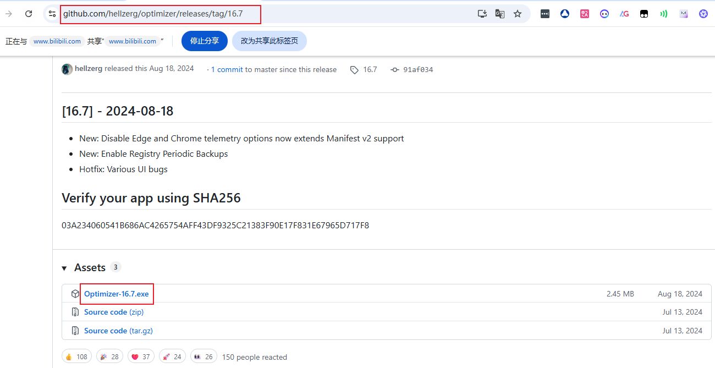Click the black Tampermonkey-style extension icon
The width and height of the screenshot is (715, 368).
coord(644,14)
